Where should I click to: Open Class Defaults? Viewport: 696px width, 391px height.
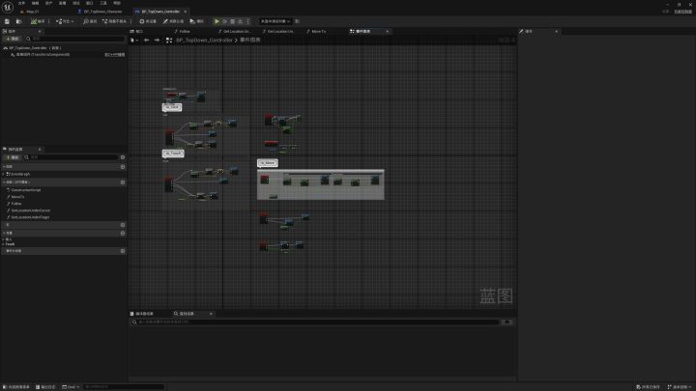[173, 21]
